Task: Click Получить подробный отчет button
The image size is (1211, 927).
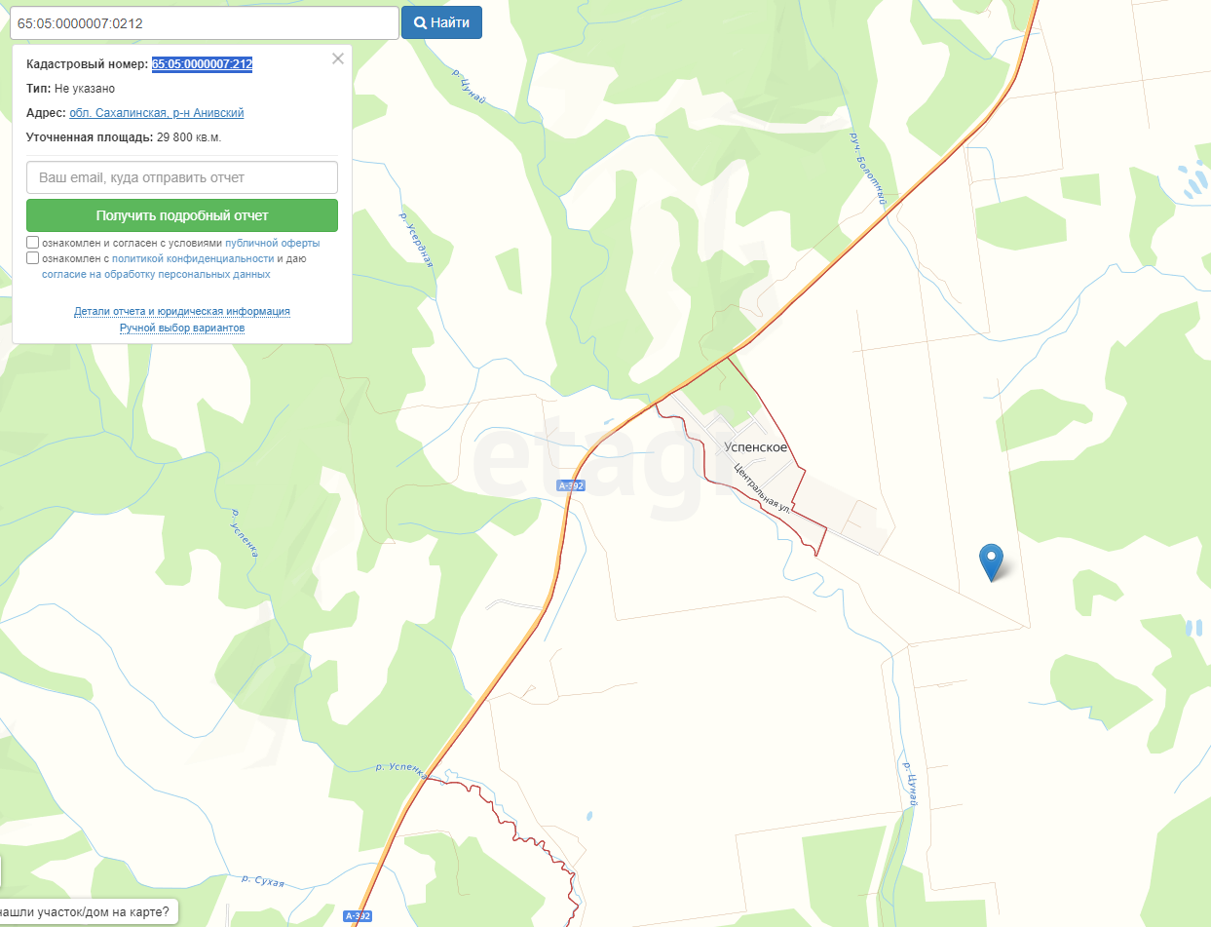Action: pos(182,215)
